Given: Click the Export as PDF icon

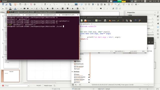Looking at the screenshot, I should tap(31, 4).
